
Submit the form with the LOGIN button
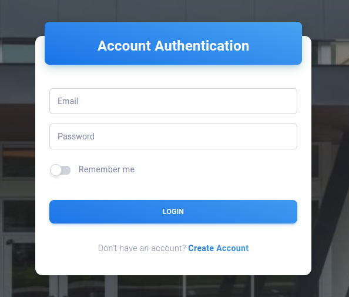click(173, 212)
